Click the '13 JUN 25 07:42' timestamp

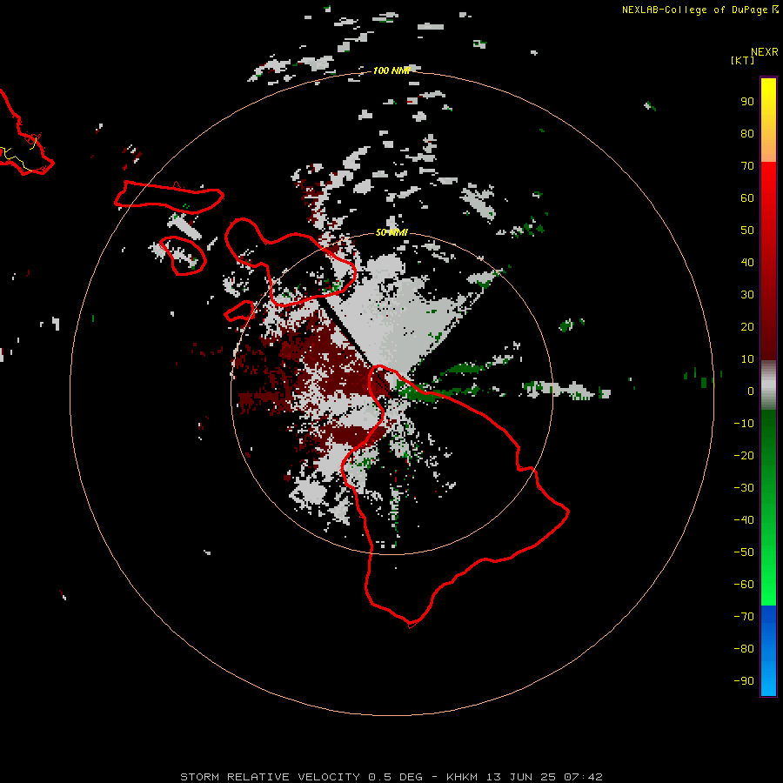tap(545, 777)
